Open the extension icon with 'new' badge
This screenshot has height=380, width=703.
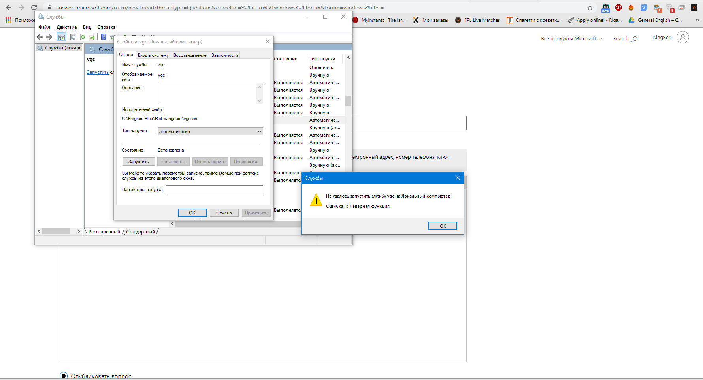(606, 8)
